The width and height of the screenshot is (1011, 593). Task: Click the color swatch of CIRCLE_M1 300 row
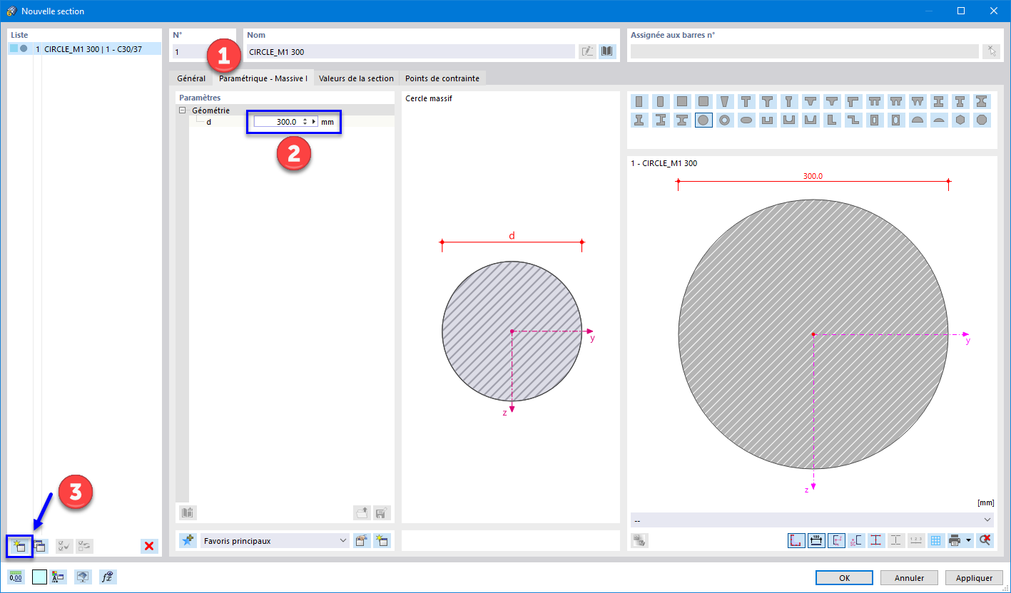coord(14,49)
